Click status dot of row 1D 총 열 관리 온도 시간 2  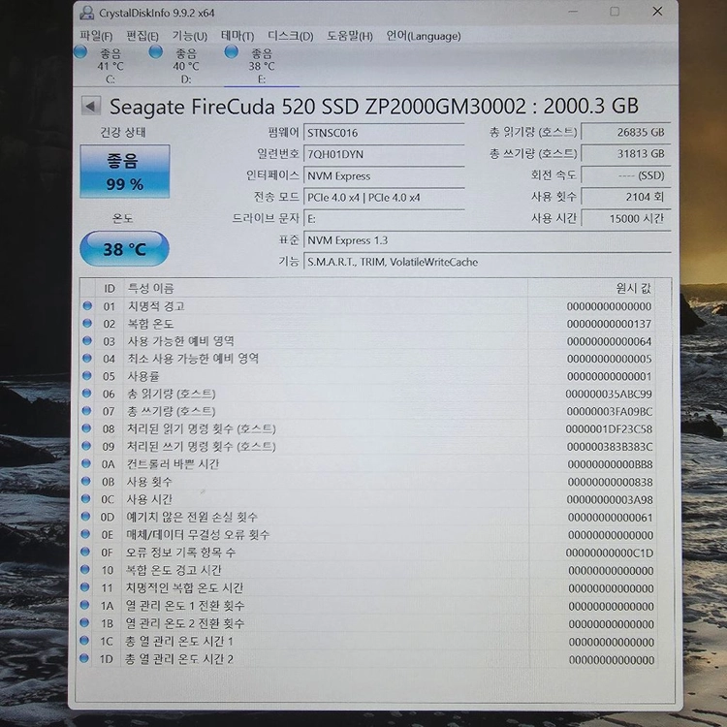tap(84, 658)
